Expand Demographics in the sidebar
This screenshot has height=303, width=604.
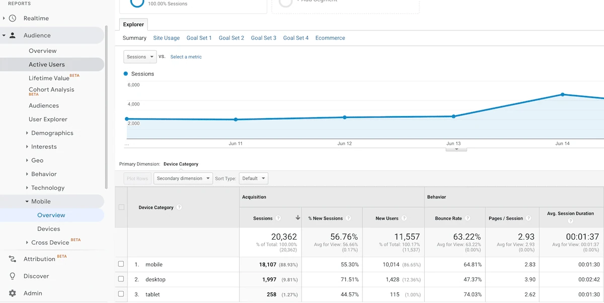click(27, 133)
